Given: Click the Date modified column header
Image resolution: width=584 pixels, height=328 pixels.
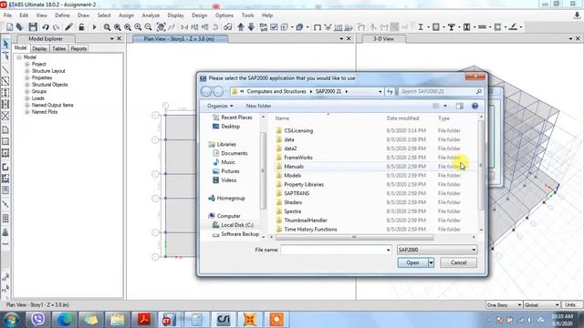Looking at the screenshot, I should point(402,118).
